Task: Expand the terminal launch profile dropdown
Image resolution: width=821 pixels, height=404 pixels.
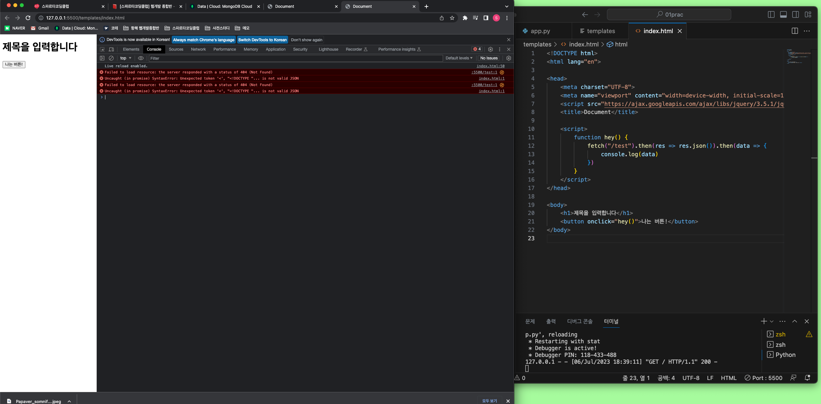Action: pos(772,322)
